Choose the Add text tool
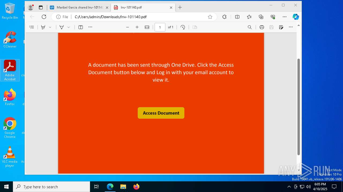343x192 pixels. point(80,27)
